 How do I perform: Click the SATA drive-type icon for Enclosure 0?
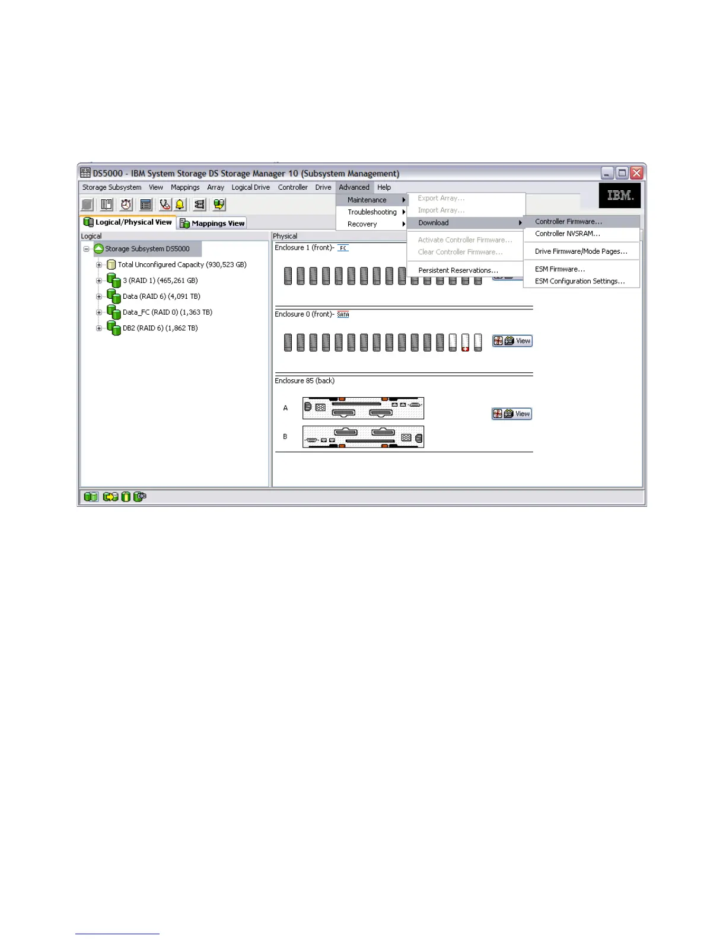(x=343, y=315)
